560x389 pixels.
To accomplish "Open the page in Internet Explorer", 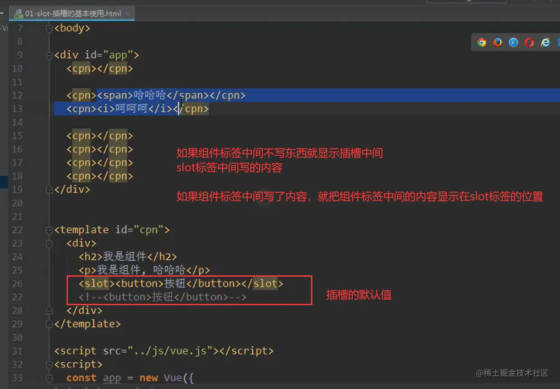I will coord(546,42).
